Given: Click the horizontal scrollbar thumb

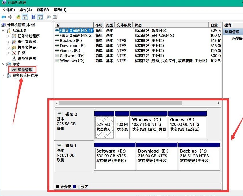Looking at the screenshot, I should (x=120, y=103).
